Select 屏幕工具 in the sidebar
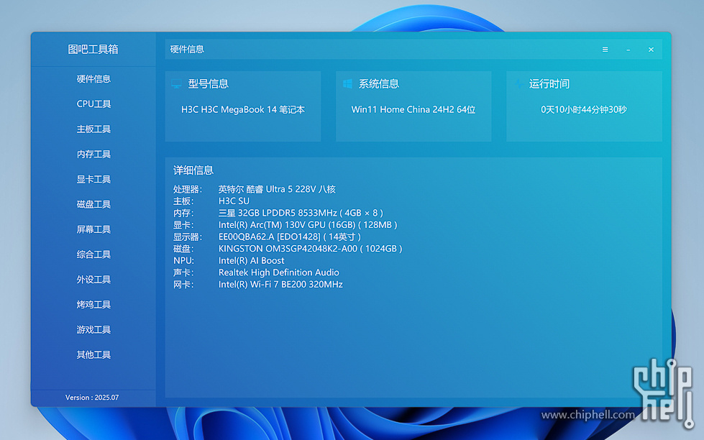The image size is (704, 440). click(93, 229)
